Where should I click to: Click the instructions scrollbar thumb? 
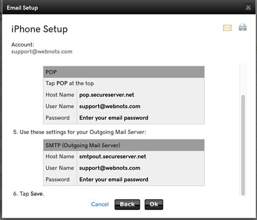[x=243, y=145]
